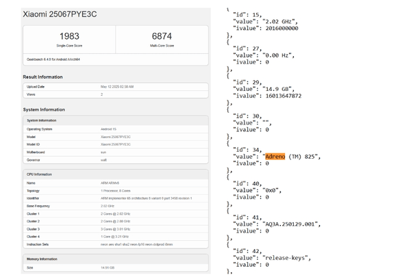Select the '"value": "14.9 GB"' JSON line
Screen dimensions: 411x277
click(264, 90)
